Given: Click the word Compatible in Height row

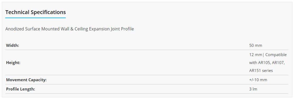Looking at the screenshot, I should [x=276, y=55].
